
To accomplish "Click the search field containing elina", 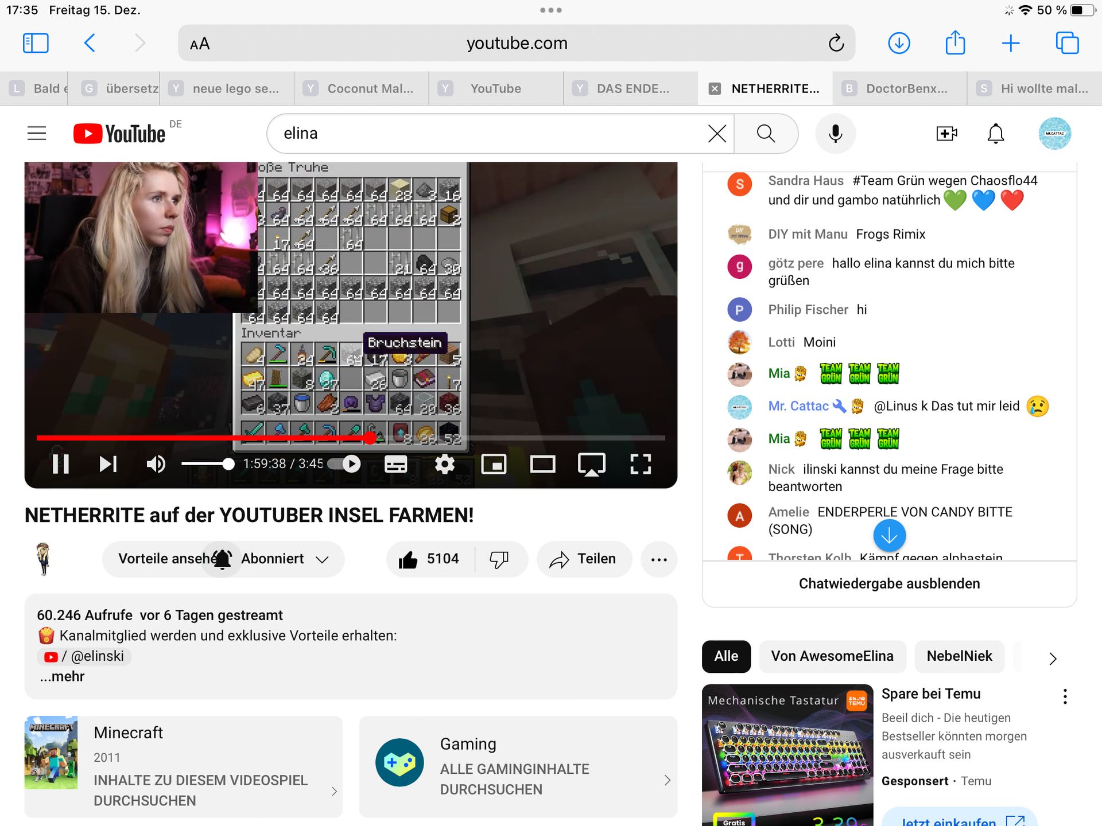I will (488, 134).
